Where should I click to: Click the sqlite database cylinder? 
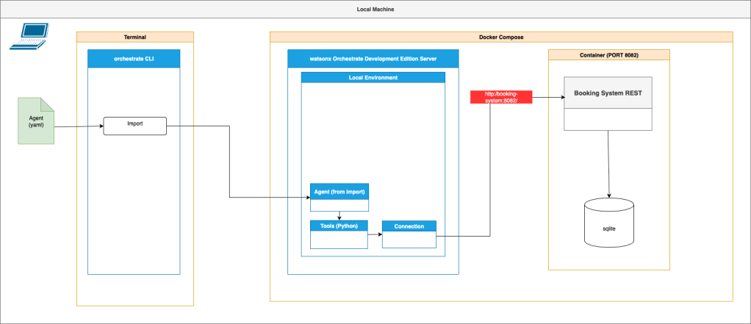pos(608,225)
